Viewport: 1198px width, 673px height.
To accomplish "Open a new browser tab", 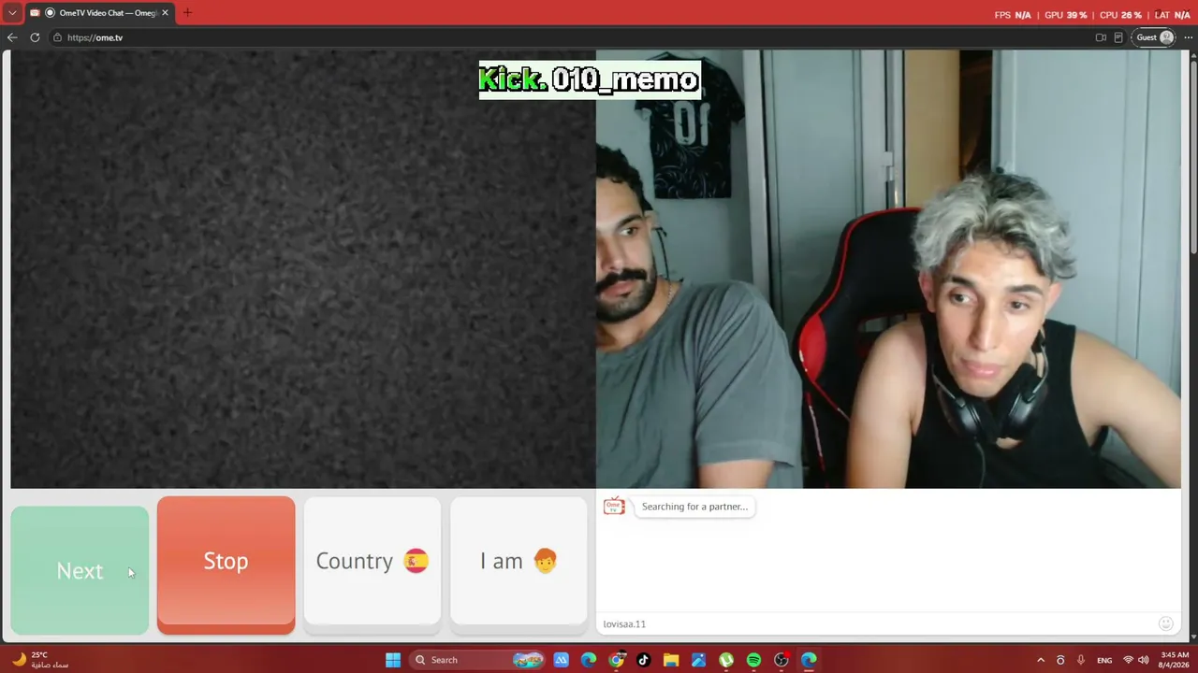I will (187, 13).
